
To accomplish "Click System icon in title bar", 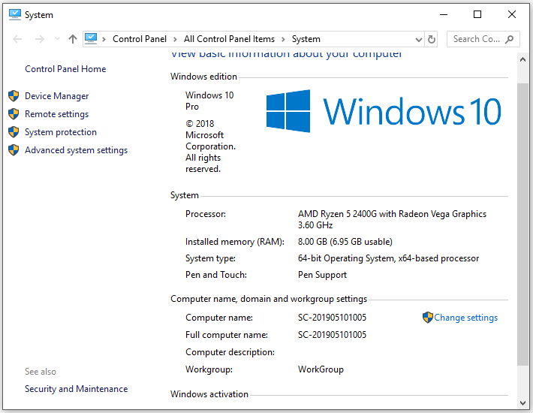I will [x=14, y=14].
